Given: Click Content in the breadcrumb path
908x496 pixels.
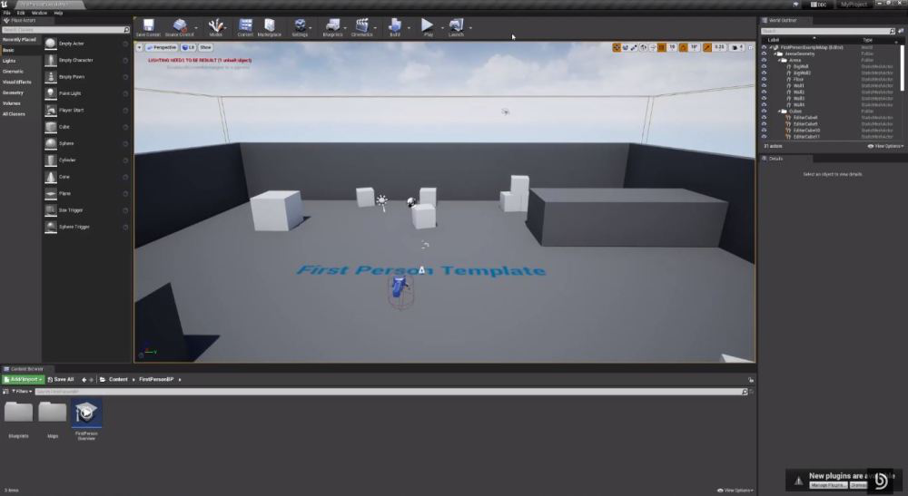Looking at the screenshot, I should coord(117,379).
